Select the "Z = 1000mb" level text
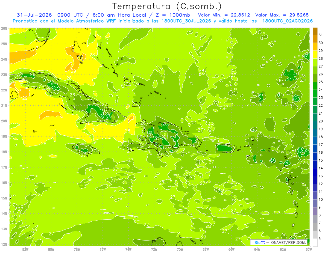 tap(173, 15)
